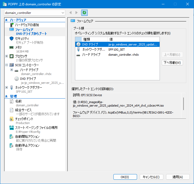Click the 名前 icon under 管理
The width and height of the screenshot is (194, 184).
[12, 101]
